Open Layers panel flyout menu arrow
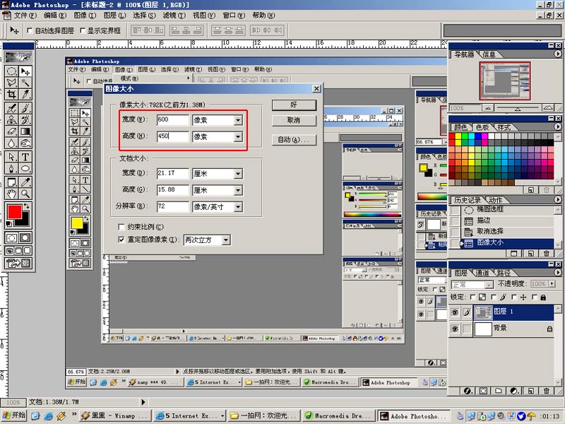The width and height of the screenshot is (565, 424). click(557, 273)
